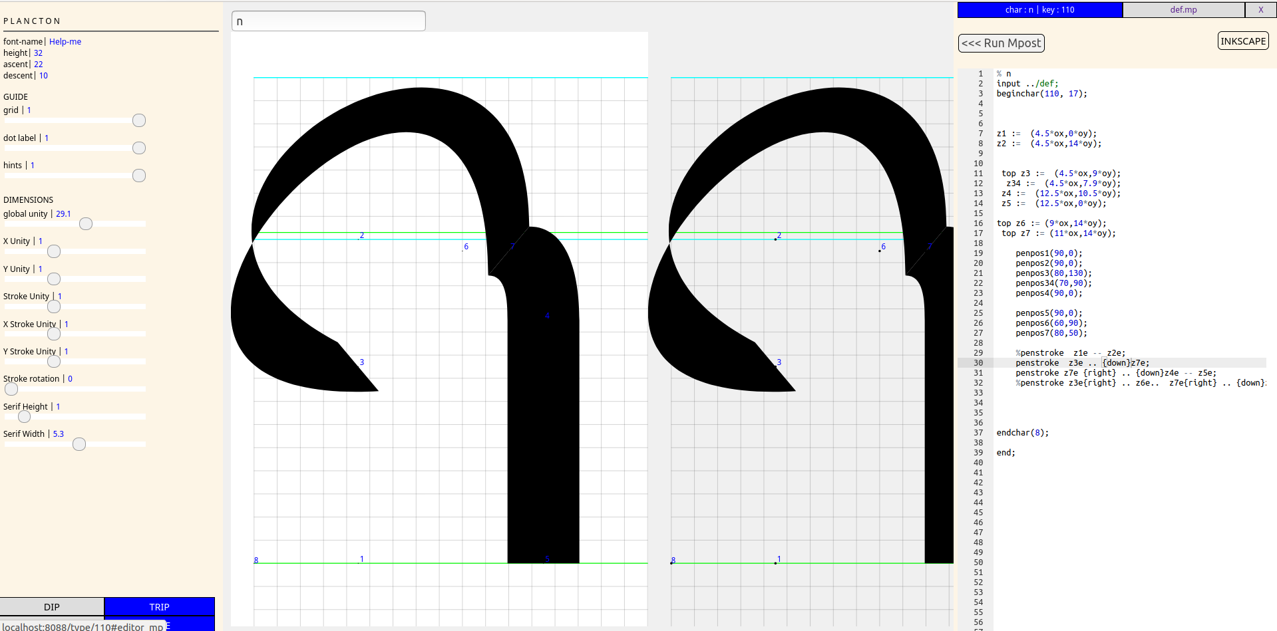Image resolution: width=1277 pixels, height=631 pixels.
Task: Toggle the grid guide slider
Action: tap(138, 120)
